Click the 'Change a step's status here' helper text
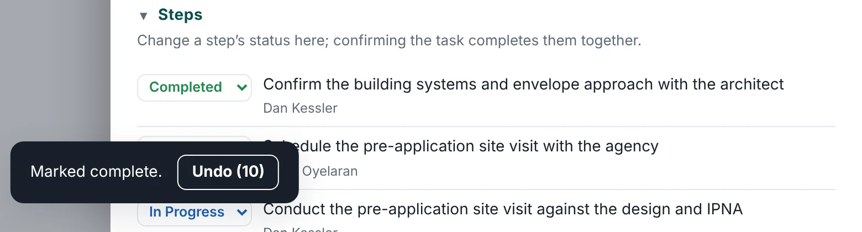862x232 pixels. (389, 41)
